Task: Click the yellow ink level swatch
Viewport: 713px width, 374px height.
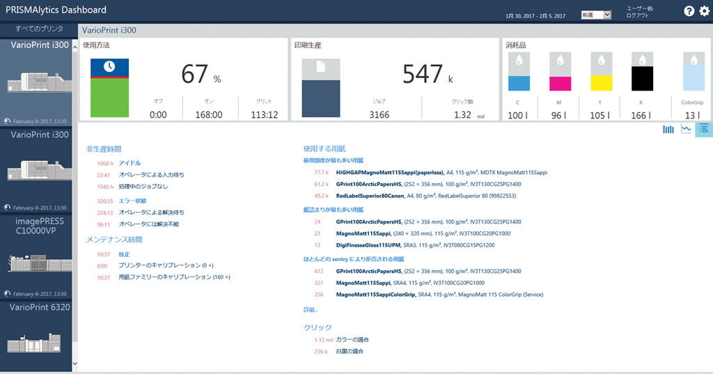Action: pyautogui.click(x=601, y=84)
